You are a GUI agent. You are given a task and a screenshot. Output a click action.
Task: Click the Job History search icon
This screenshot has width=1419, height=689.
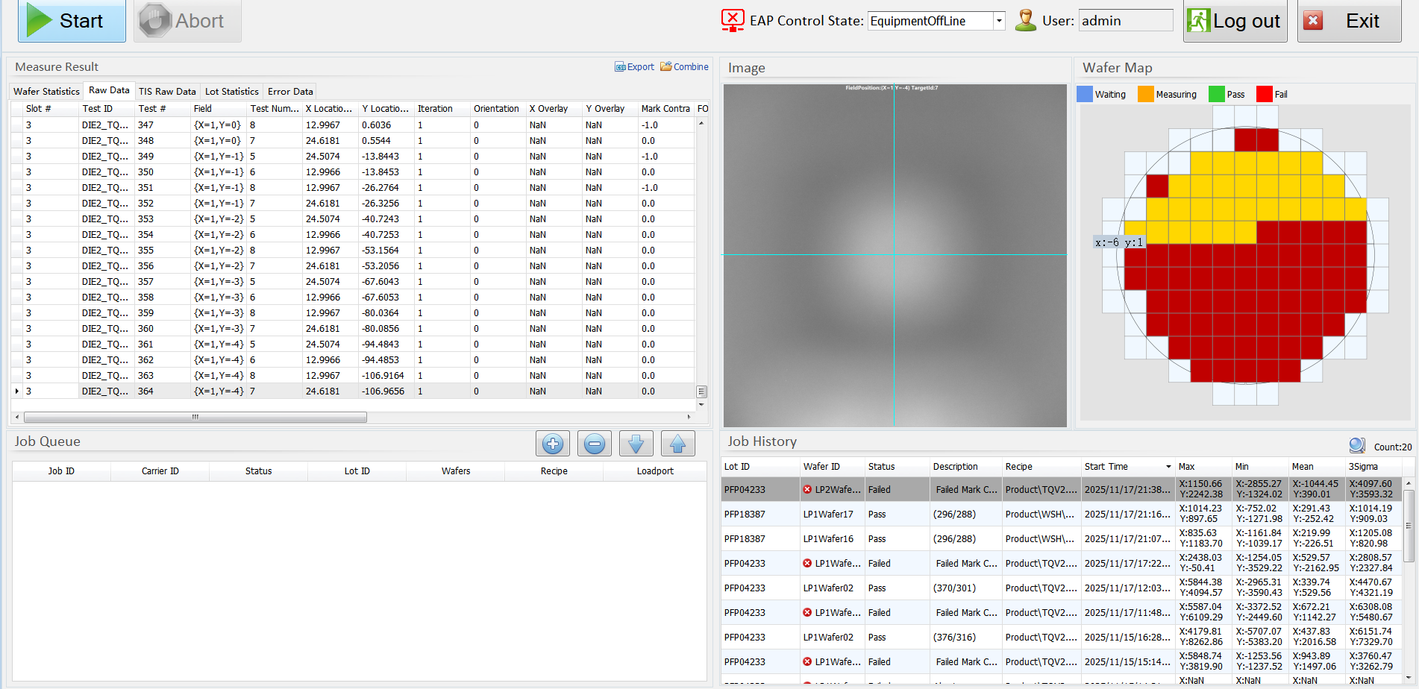point(1356,446)
